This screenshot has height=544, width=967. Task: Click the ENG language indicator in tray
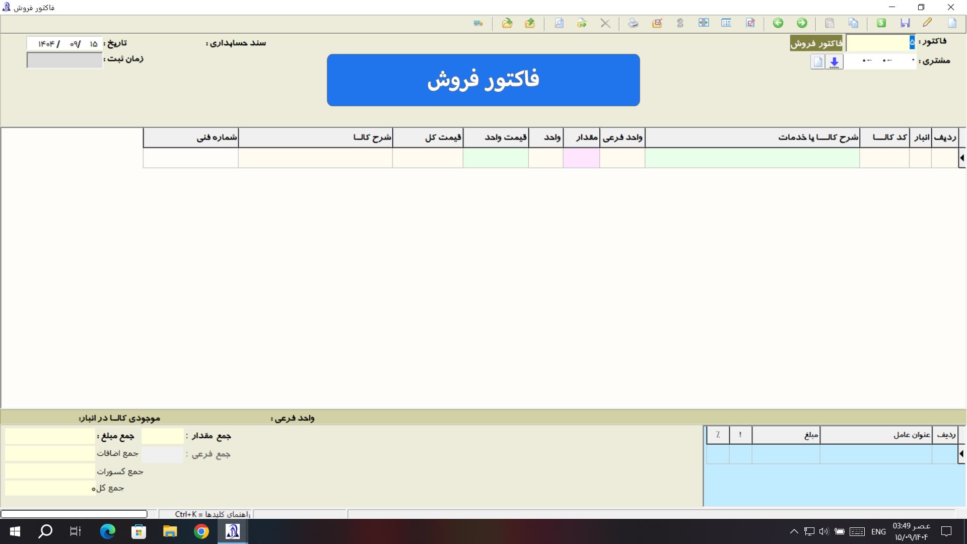pos(878,532)
